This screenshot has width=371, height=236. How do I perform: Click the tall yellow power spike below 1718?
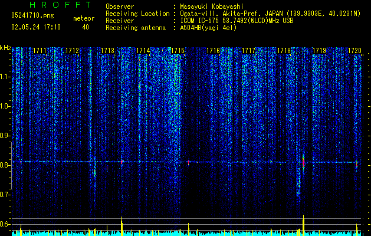[x=303, y=225]
